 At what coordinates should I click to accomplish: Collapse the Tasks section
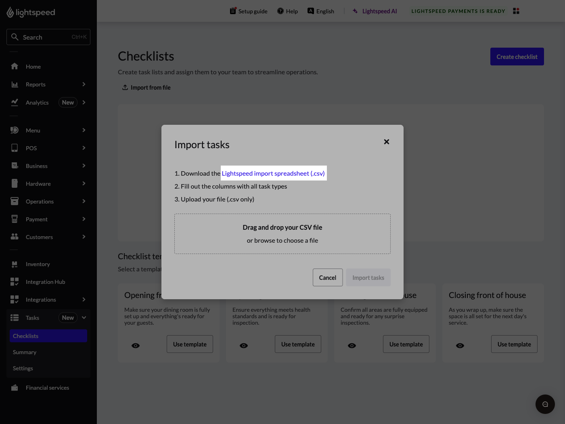pos(84,317)
